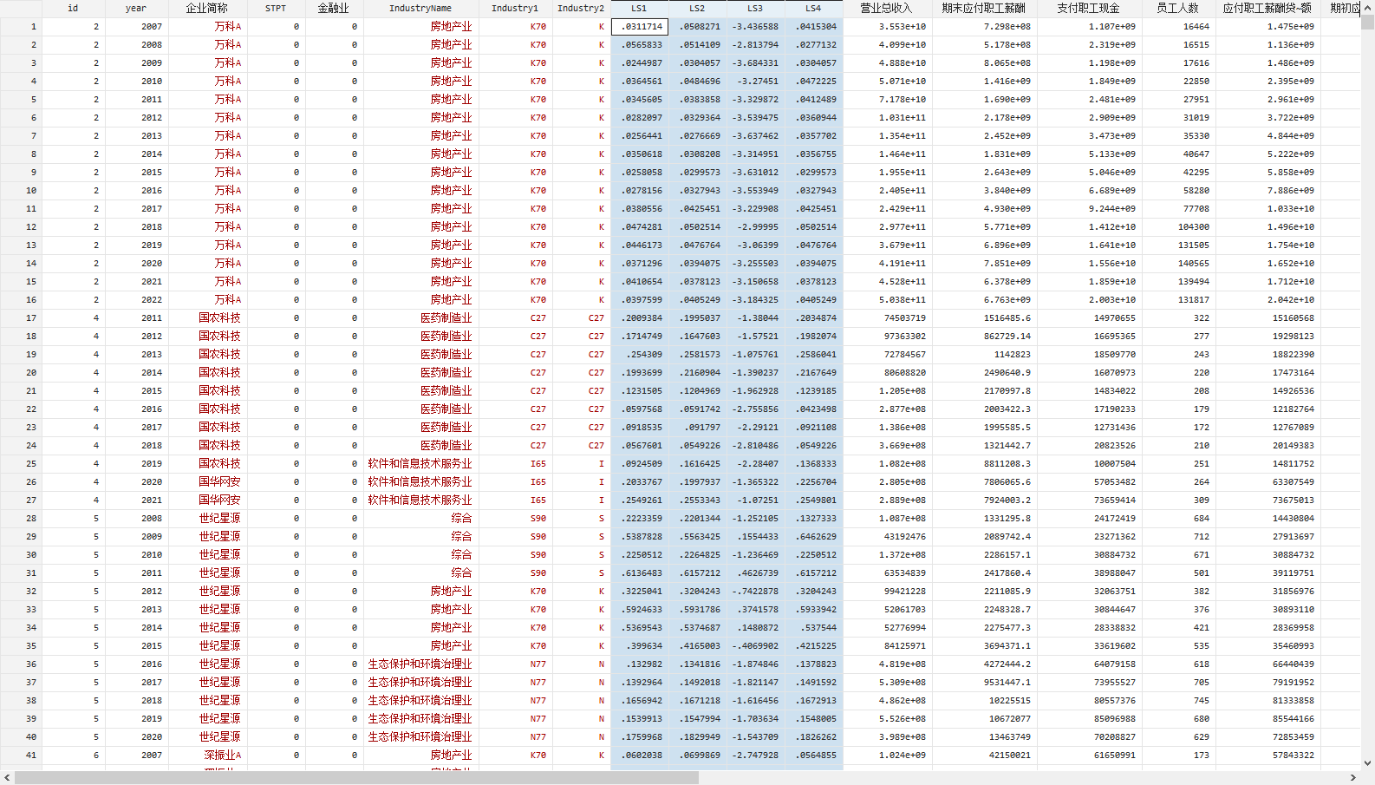Click the cell with value 7.298e+08
Image resolution: width=1375 pixels, height=785 pixels.
click(984, 27)
